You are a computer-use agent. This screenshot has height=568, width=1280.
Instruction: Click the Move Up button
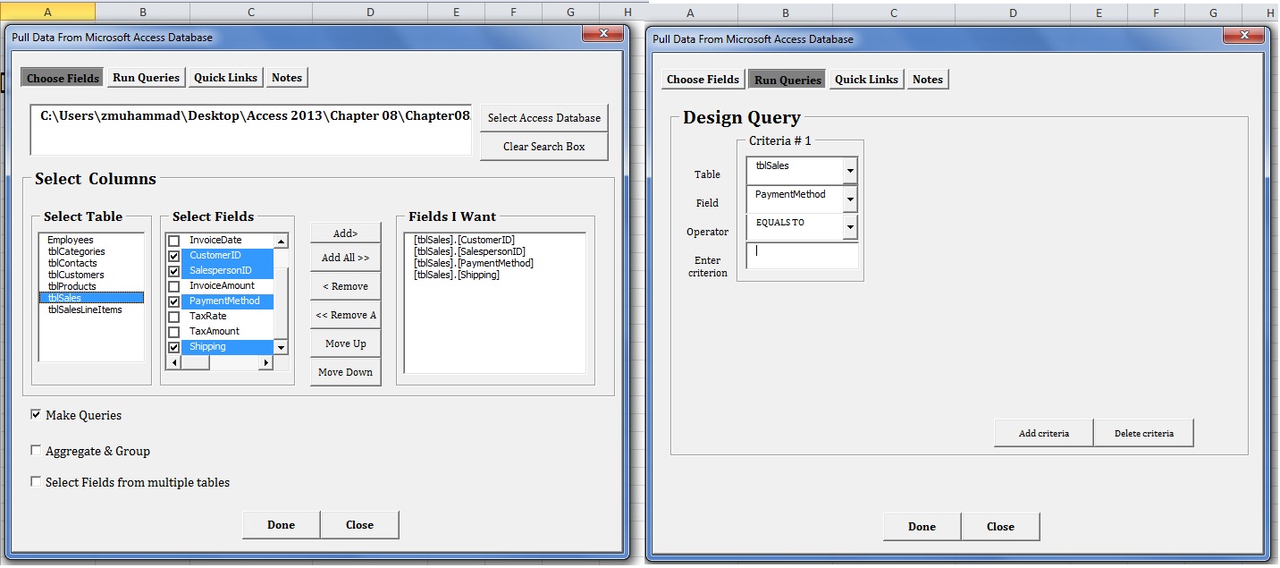[x=346, y=343]
